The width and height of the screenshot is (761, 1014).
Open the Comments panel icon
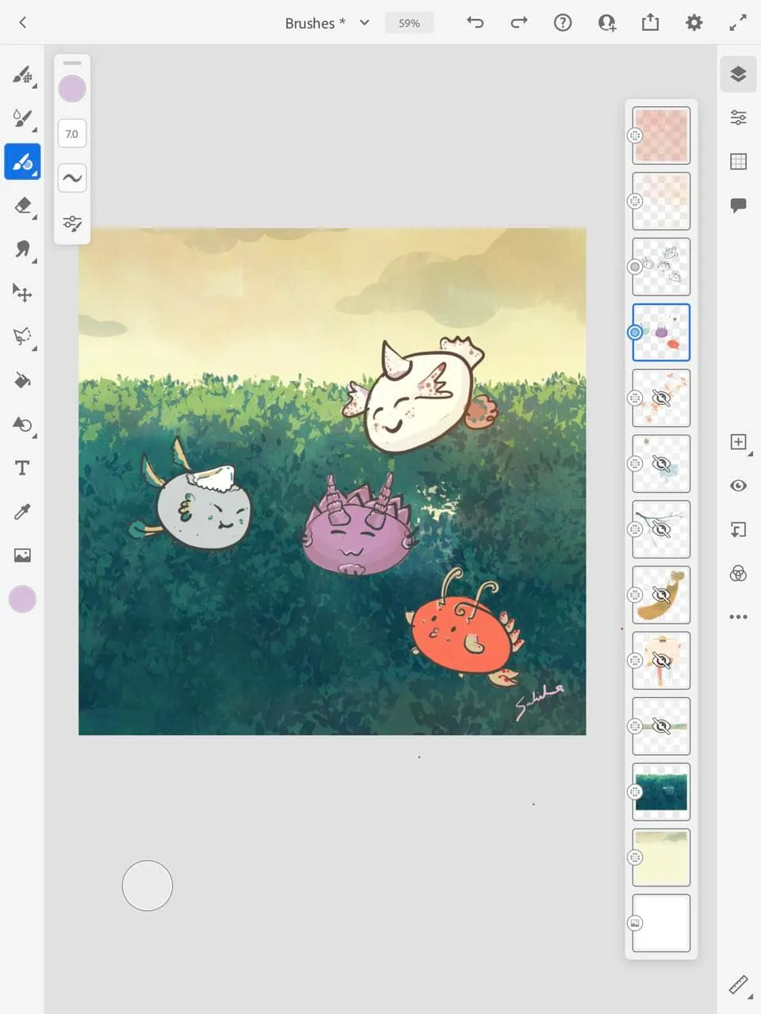(x=738, y=205)
